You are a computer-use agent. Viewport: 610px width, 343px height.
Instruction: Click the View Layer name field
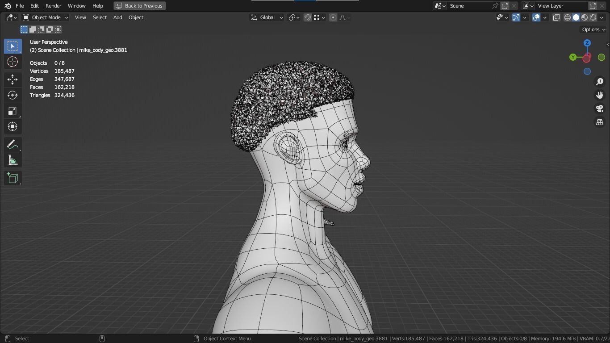tap(562, 6)
